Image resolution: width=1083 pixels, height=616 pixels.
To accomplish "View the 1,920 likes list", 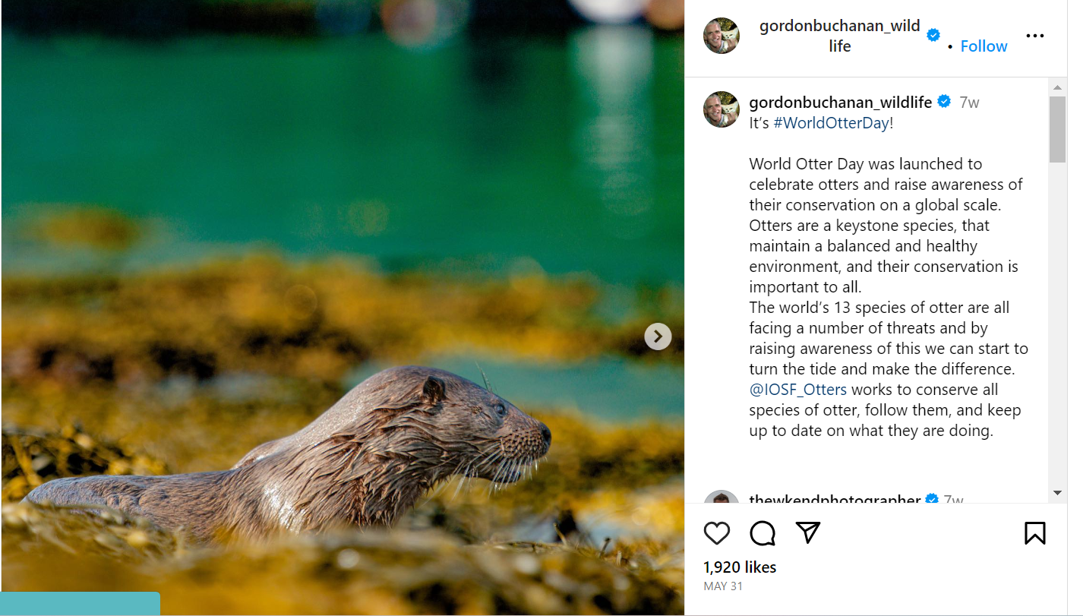I will click(740, 567).
